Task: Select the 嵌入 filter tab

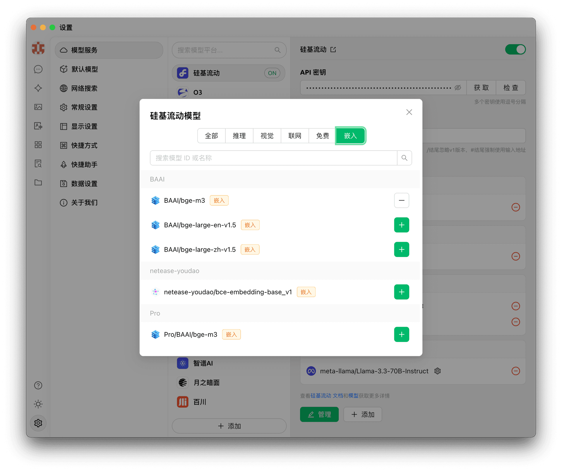Action: click(x=350, y=136)
